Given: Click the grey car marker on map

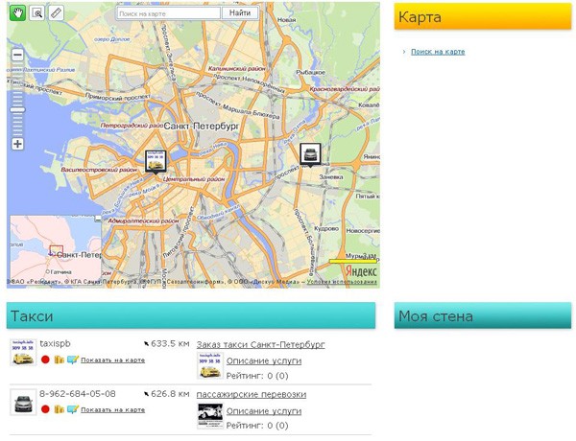Looking at the screenshot, I should 310,154.
